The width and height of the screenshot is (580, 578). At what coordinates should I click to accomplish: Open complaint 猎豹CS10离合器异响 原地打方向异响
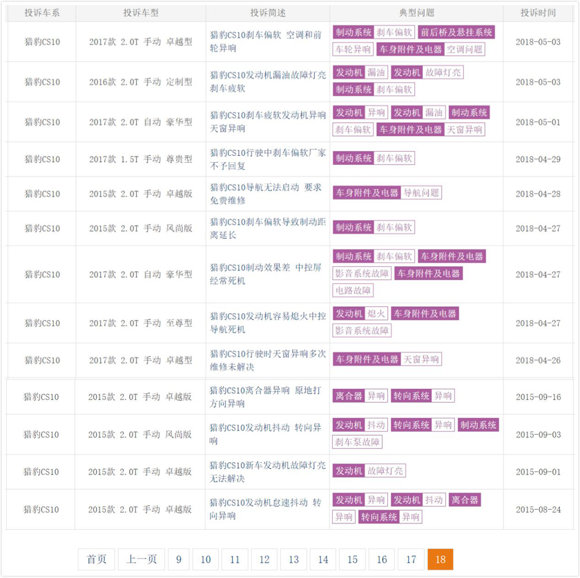click(265, 397)
